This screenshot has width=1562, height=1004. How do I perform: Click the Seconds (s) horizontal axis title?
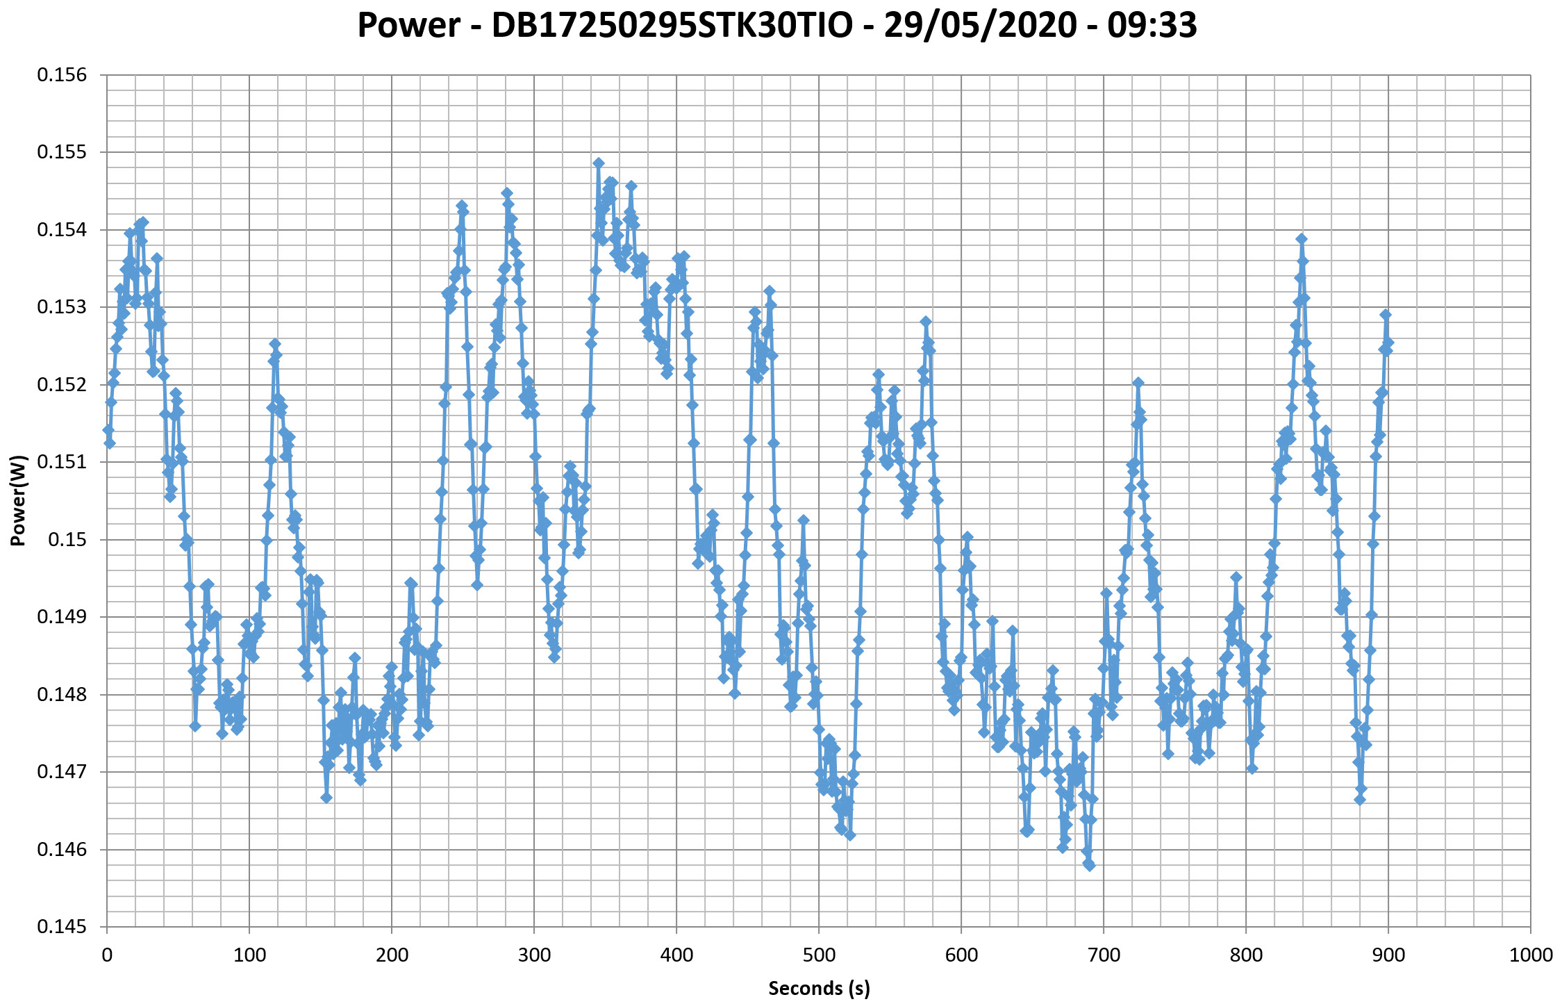coord(819,988)
